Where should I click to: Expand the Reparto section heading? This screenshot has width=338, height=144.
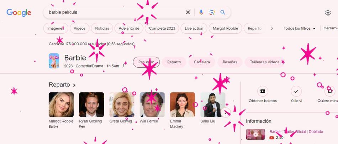click(x=62, y=85)
